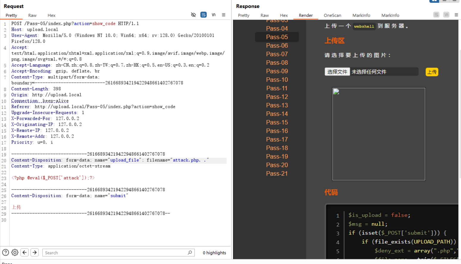Go to previous search match
461x264 pixels.
(x=25, y=252)
